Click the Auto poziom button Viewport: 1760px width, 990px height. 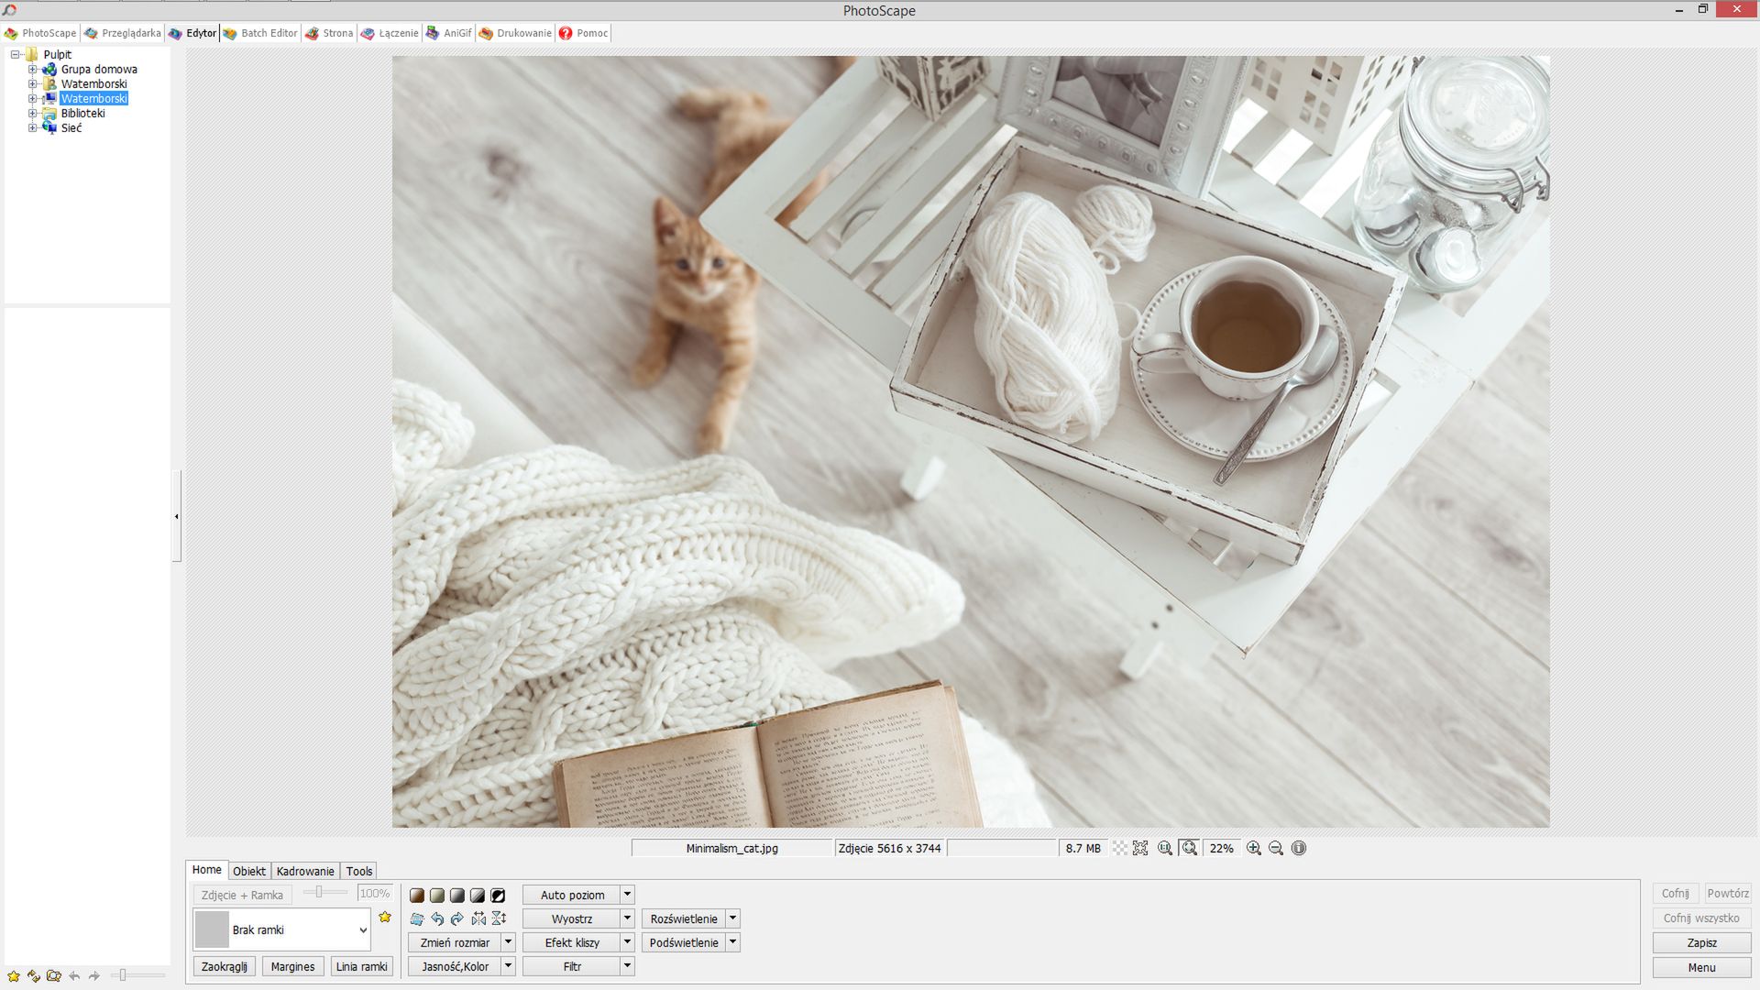(x=572, y=895)
